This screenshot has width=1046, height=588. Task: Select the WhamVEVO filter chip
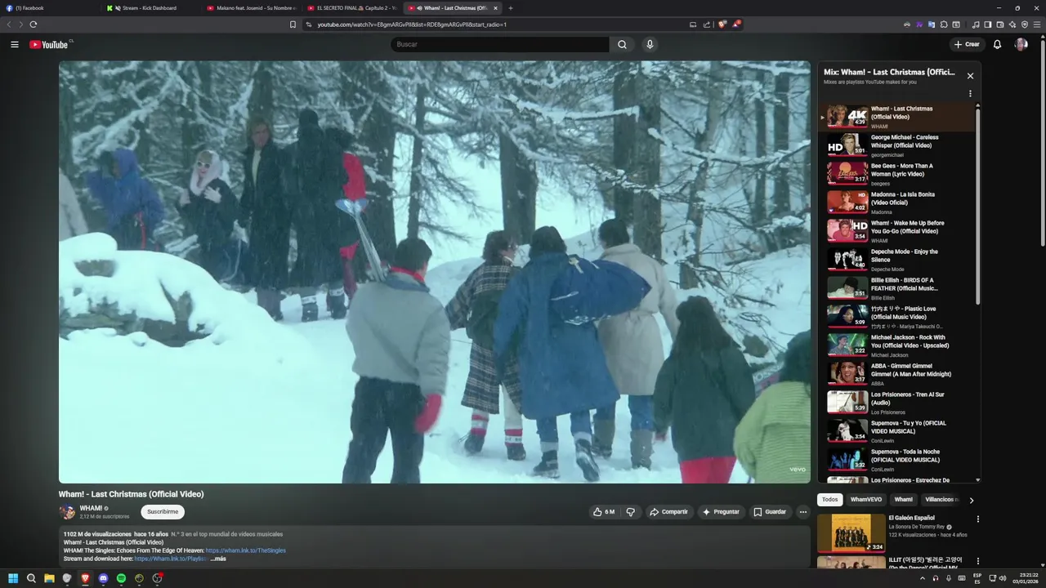(x=865, y=500)
